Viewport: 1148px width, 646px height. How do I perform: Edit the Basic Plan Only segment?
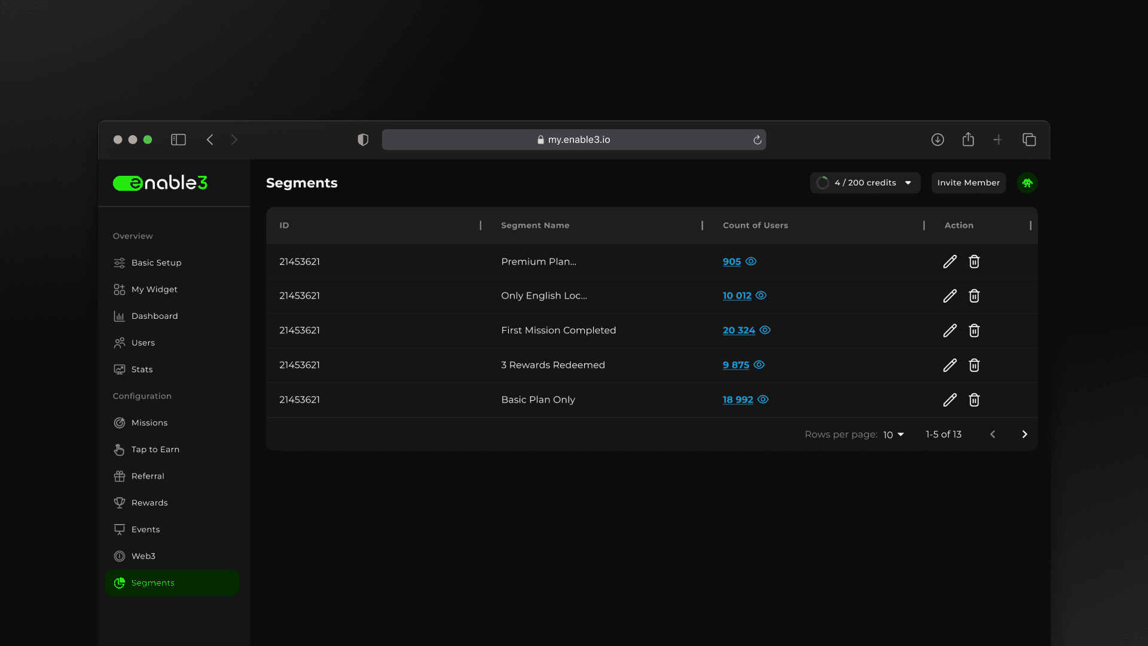click(949, 400)
